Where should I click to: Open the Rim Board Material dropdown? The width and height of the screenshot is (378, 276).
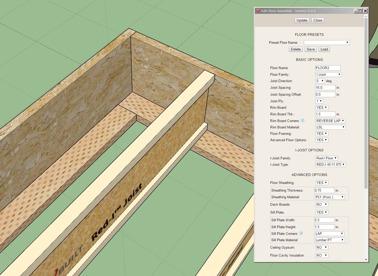click(x=330, y=127)
